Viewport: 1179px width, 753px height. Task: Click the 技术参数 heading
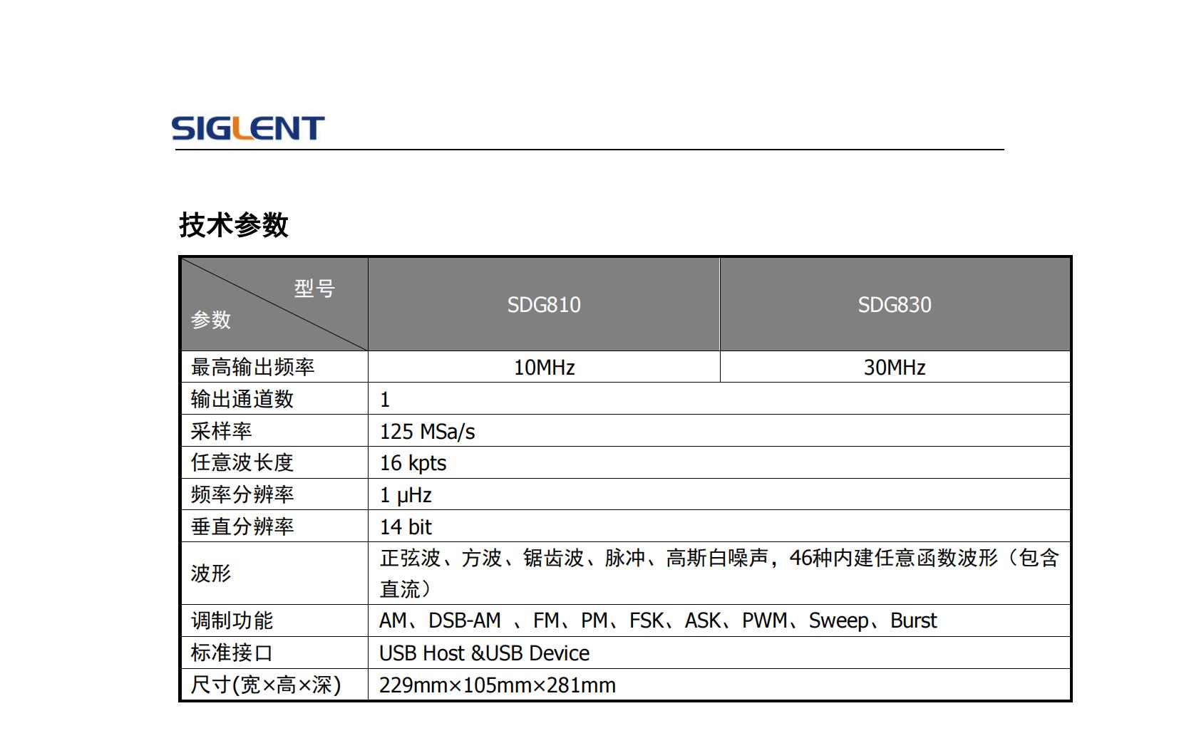click(233, 225)
